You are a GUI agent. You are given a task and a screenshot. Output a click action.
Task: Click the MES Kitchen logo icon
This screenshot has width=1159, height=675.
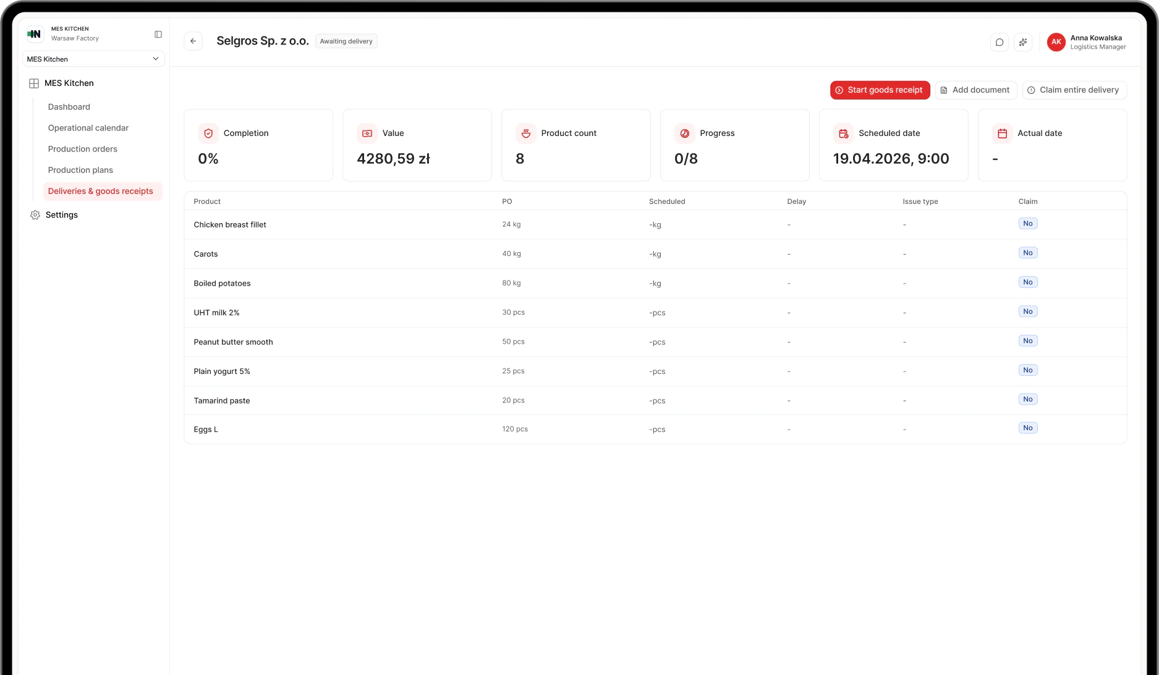[x=35, y=34]
